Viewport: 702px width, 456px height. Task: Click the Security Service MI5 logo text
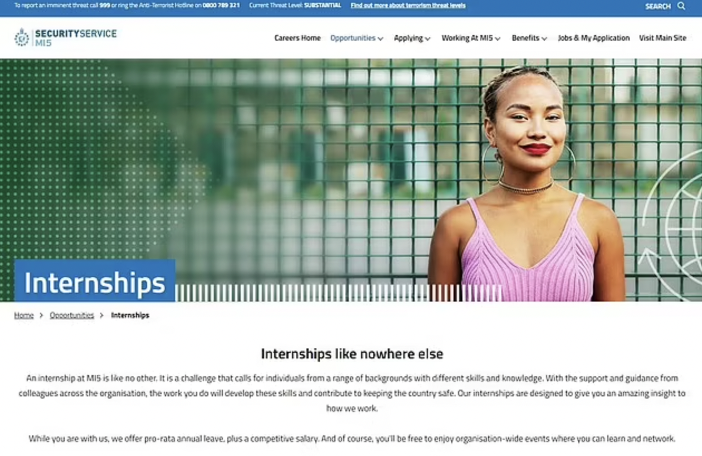(75, 37)
